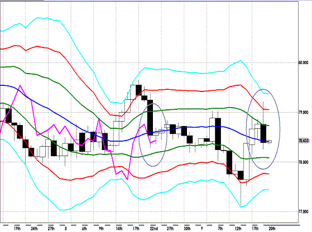Click the 22nd date label
This screenshot has width=312, height=232.
154,229
